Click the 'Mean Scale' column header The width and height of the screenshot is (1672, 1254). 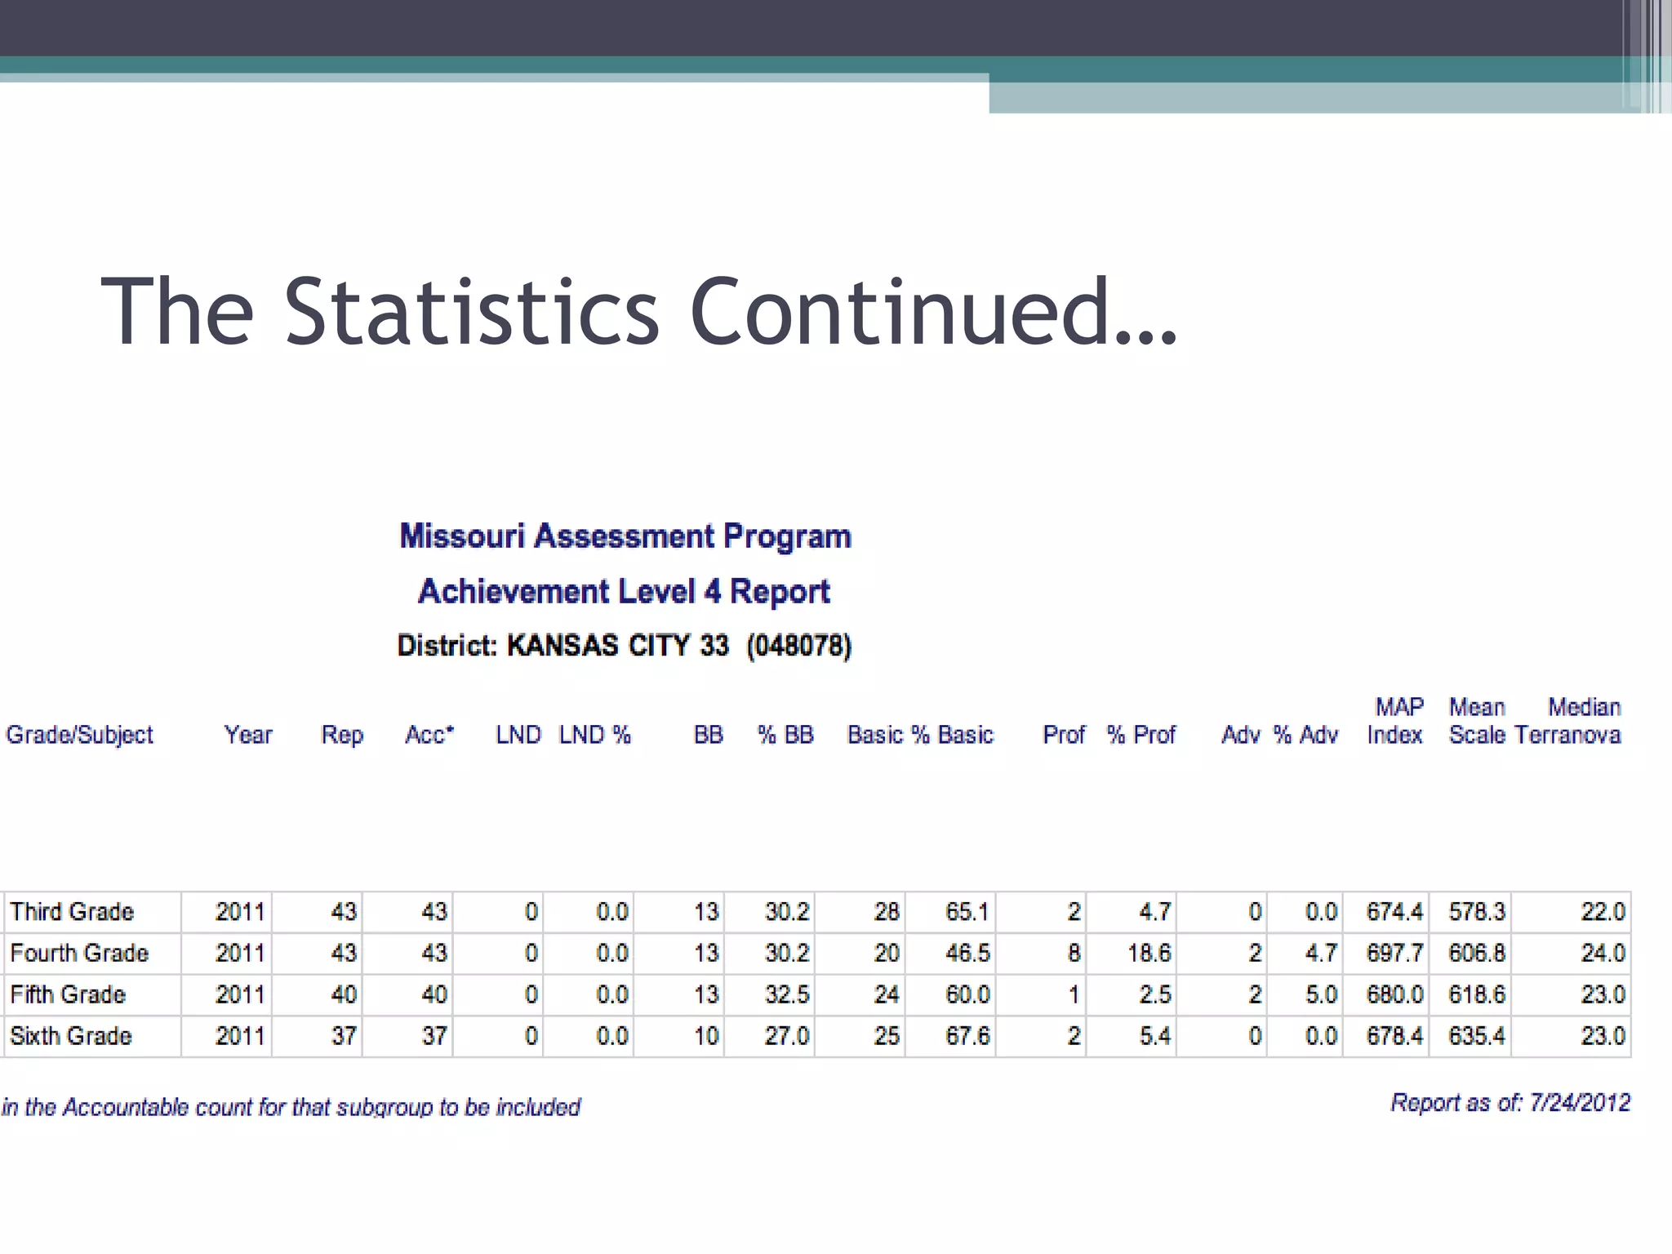[1477, 721]
